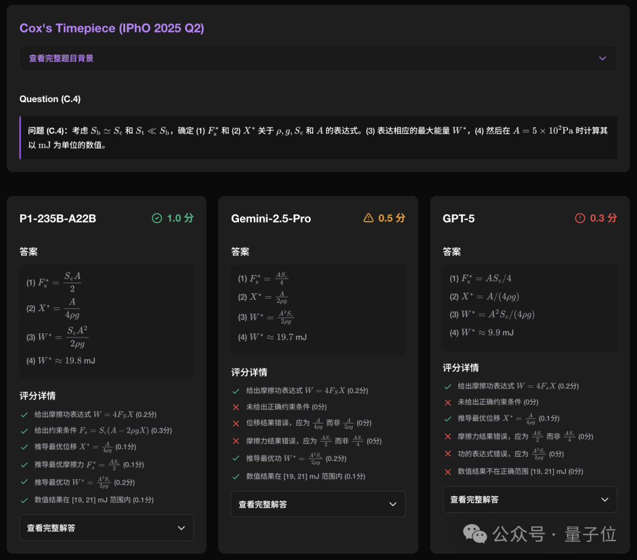Image resolution: width=637 pixels, height=560 pixels.
Task: Open the full solution for P1-235B-A22B
Action: click(106, 528)
